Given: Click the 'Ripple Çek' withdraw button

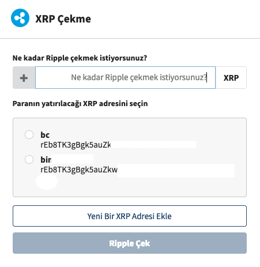Looking at the screenshot, I should tap(130, 243).
